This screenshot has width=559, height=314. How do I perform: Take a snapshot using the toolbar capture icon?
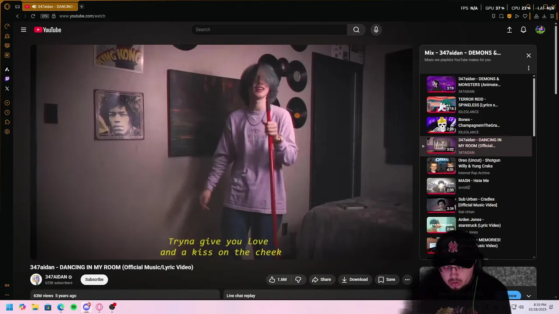click(x=501, y=16)
